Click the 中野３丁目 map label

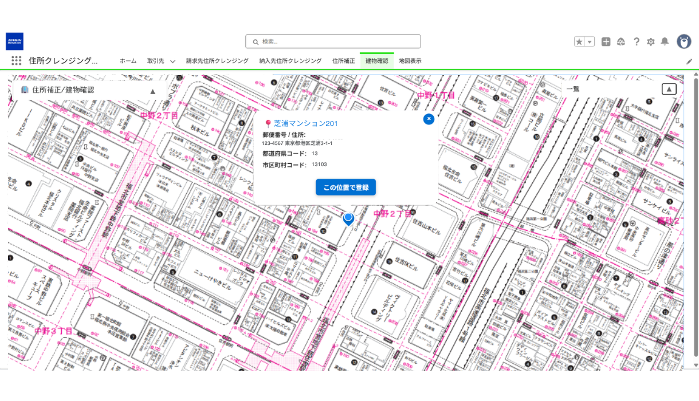[x=53, y=331]
